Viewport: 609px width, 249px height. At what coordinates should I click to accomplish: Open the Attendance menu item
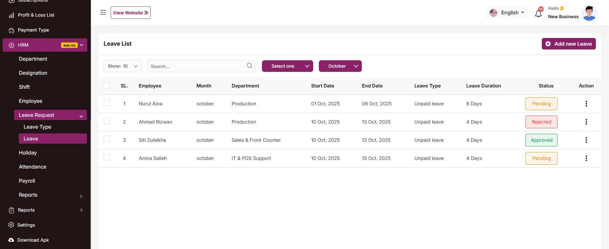point(33,167)
